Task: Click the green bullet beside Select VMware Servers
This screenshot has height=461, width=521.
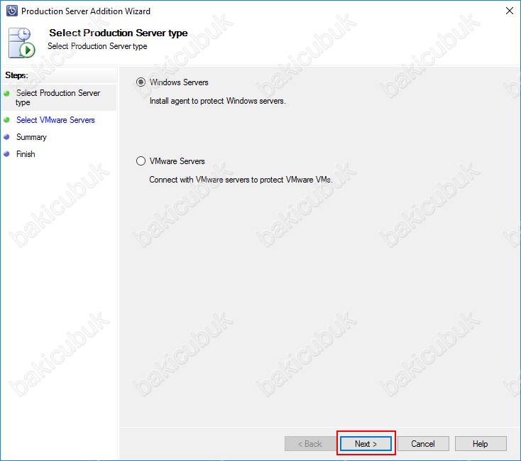Action: click(x=6, y=120)
